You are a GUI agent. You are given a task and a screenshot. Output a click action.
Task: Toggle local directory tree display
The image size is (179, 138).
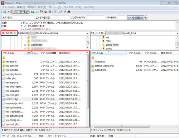pos(18,12)
